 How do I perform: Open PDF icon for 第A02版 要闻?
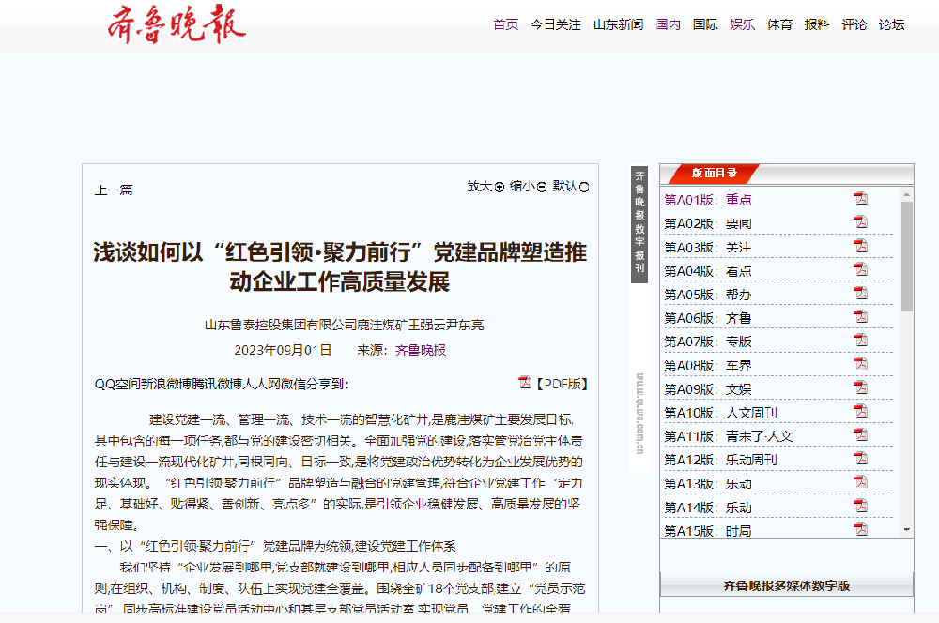click(860, 222)
